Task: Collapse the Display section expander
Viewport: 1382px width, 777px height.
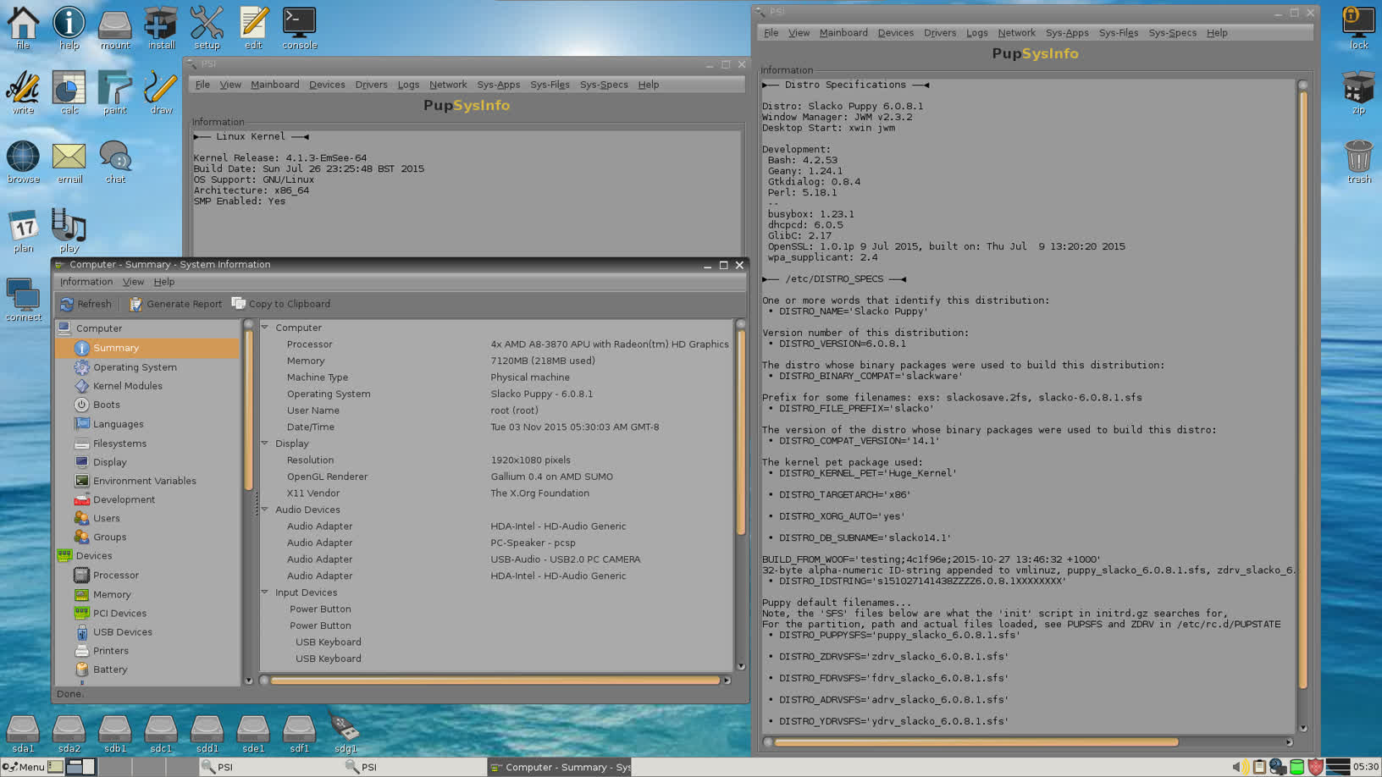Action: pos(265,444)
